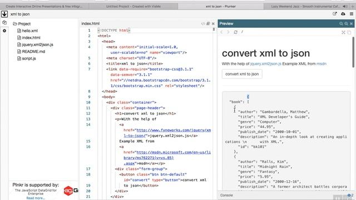Switch to the Lazy Weekend Jazz tab
The height and width of the screenshot is (200, 356).
[x=305, y=6]
